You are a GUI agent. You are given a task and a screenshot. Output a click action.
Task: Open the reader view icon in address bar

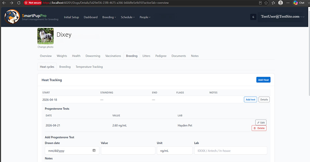click(260, 3)
